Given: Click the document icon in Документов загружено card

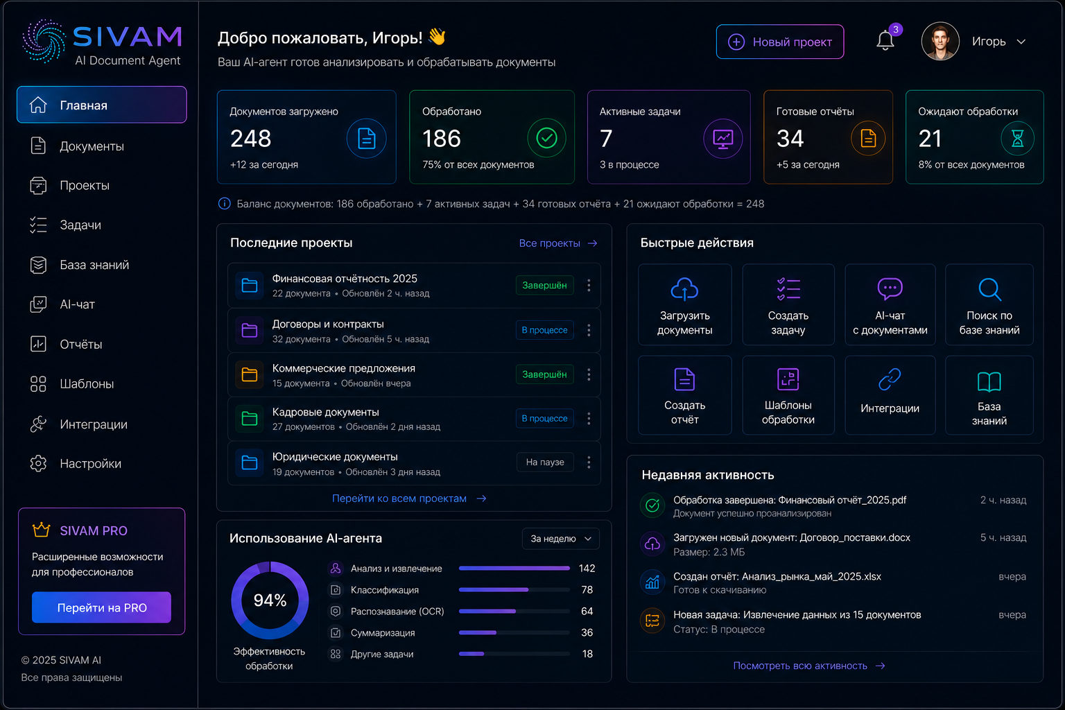Looking at the screenshot, I should tap(366, 139).
